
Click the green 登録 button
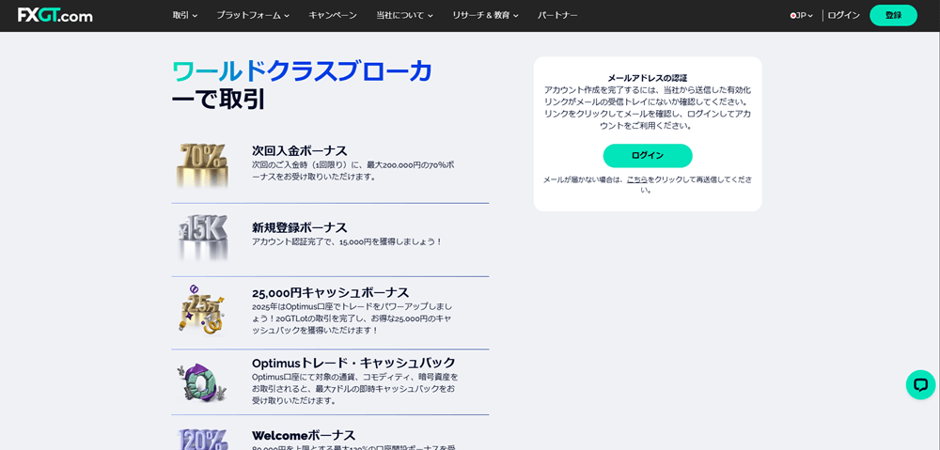(893, 16)
